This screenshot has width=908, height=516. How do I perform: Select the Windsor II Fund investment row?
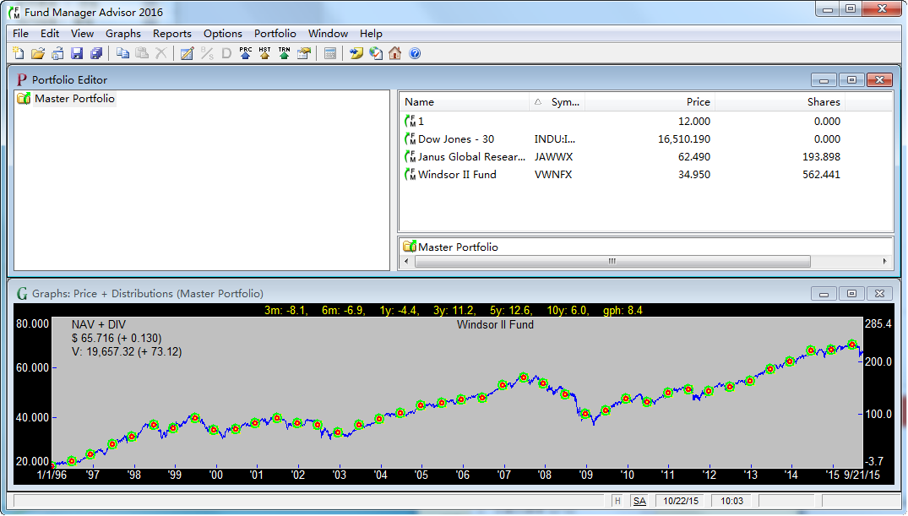click(x=457, y=175)
